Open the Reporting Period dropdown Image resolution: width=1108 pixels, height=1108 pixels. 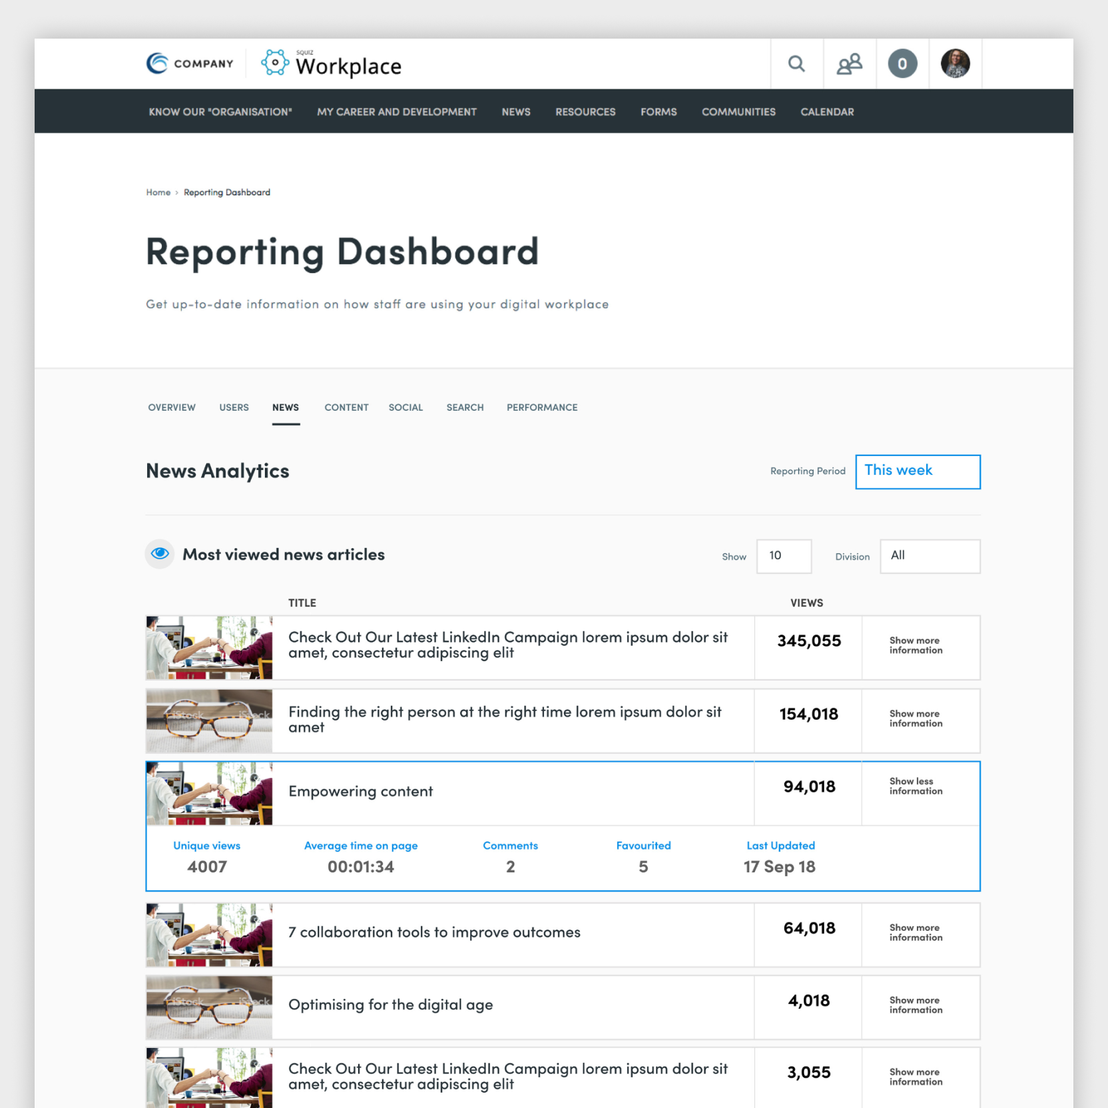[x=917, y=471]
